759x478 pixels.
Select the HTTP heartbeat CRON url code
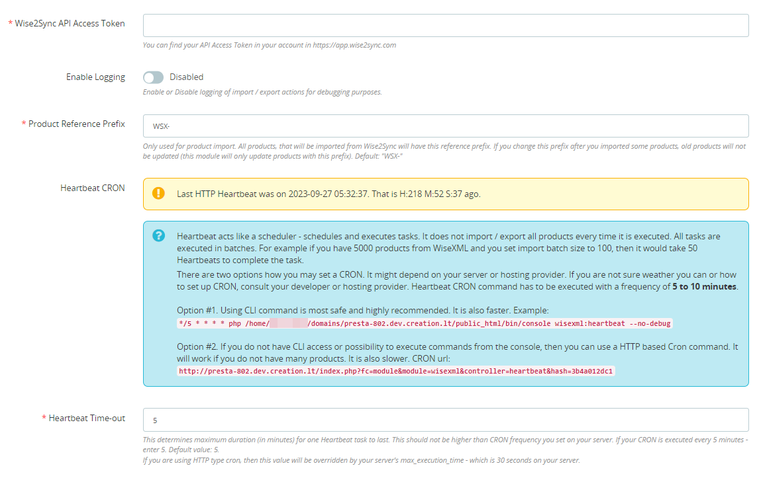(395, 371)
